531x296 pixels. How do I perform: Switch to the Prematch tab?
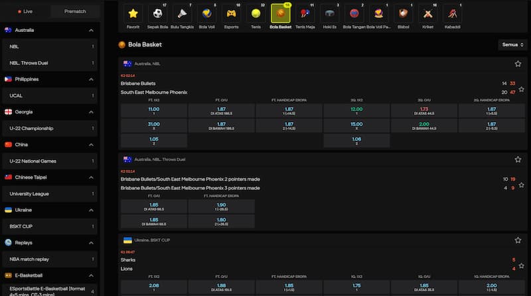tap(75, 11)
